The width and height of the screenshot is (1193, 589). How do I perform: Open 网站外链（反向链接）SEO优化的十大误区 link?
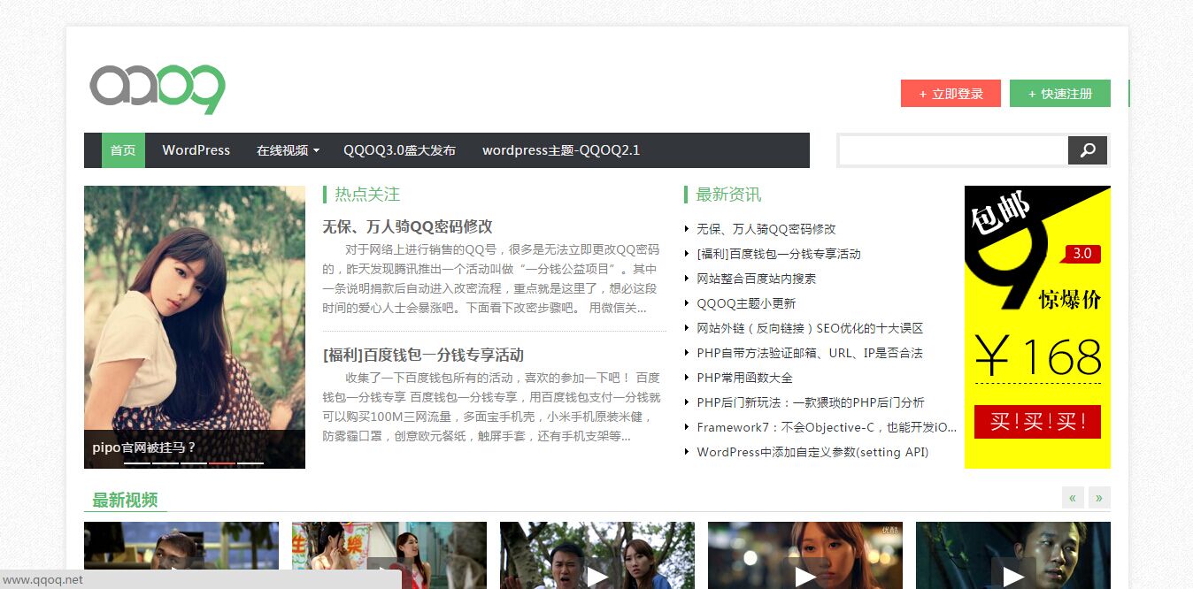(x=810, y=328)
